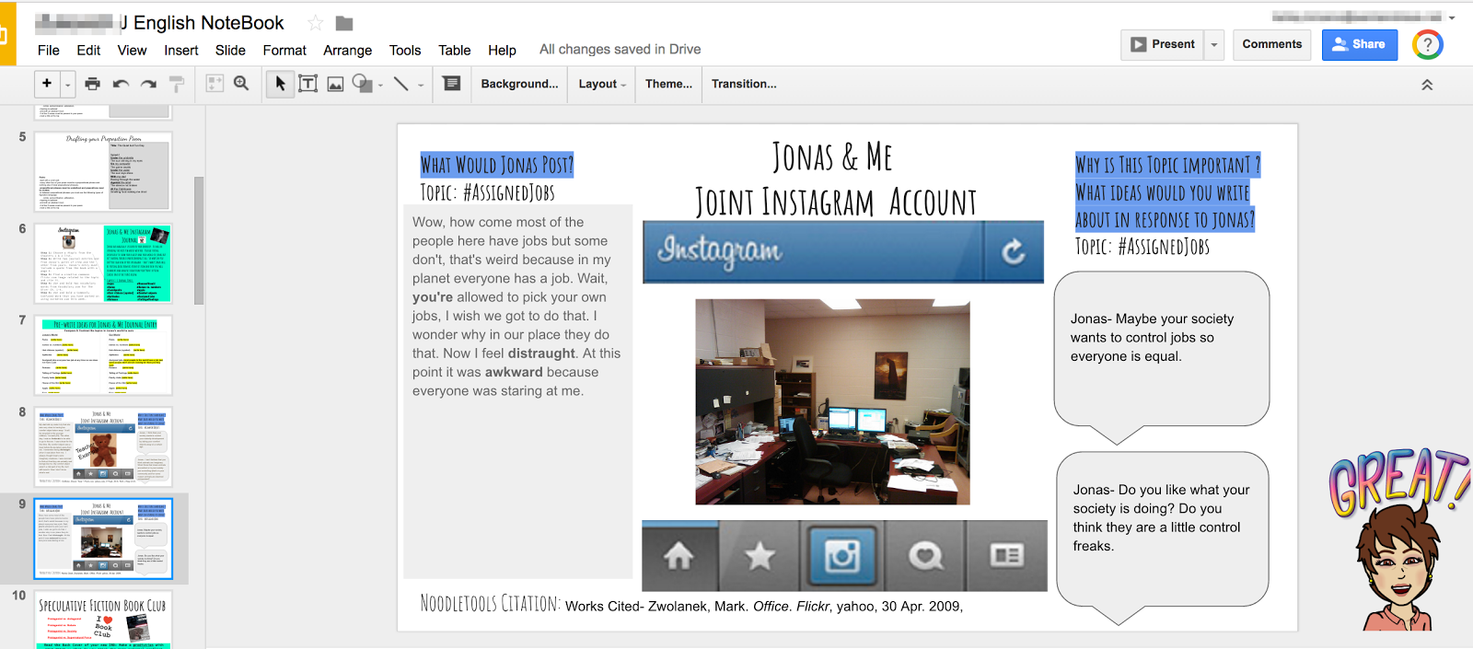The image size is (1473, 649).
Task: Click the new slide plus button
Action: tap(47, 84)
